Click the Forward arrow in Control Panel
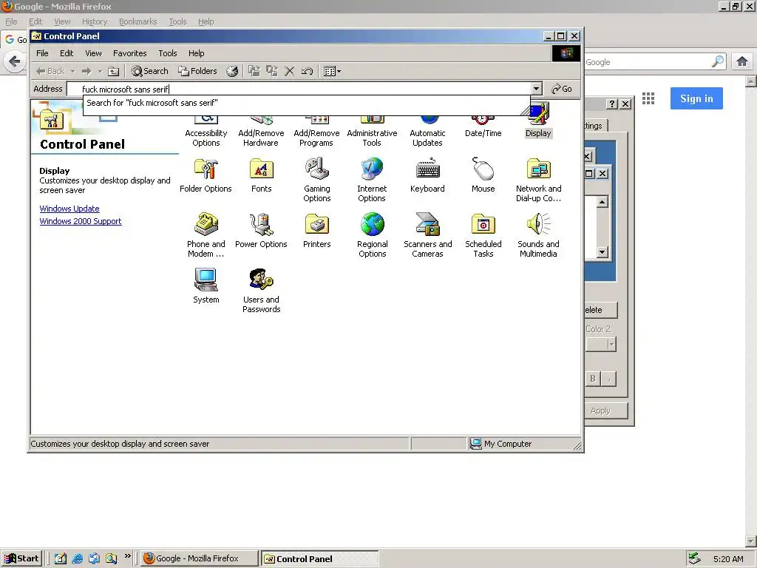This screenshot has height=568, width=757. 86,71
